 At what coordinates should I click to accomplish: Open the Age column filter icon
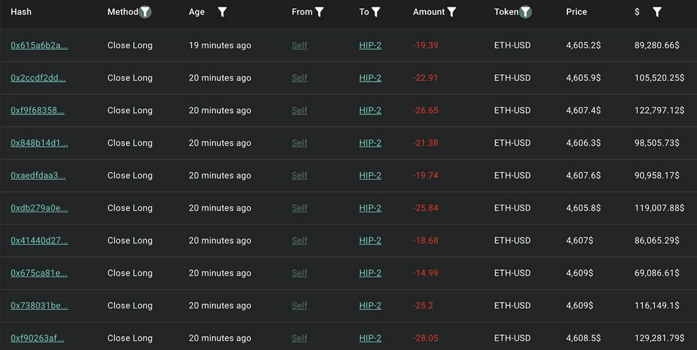[x=222, y=12]
